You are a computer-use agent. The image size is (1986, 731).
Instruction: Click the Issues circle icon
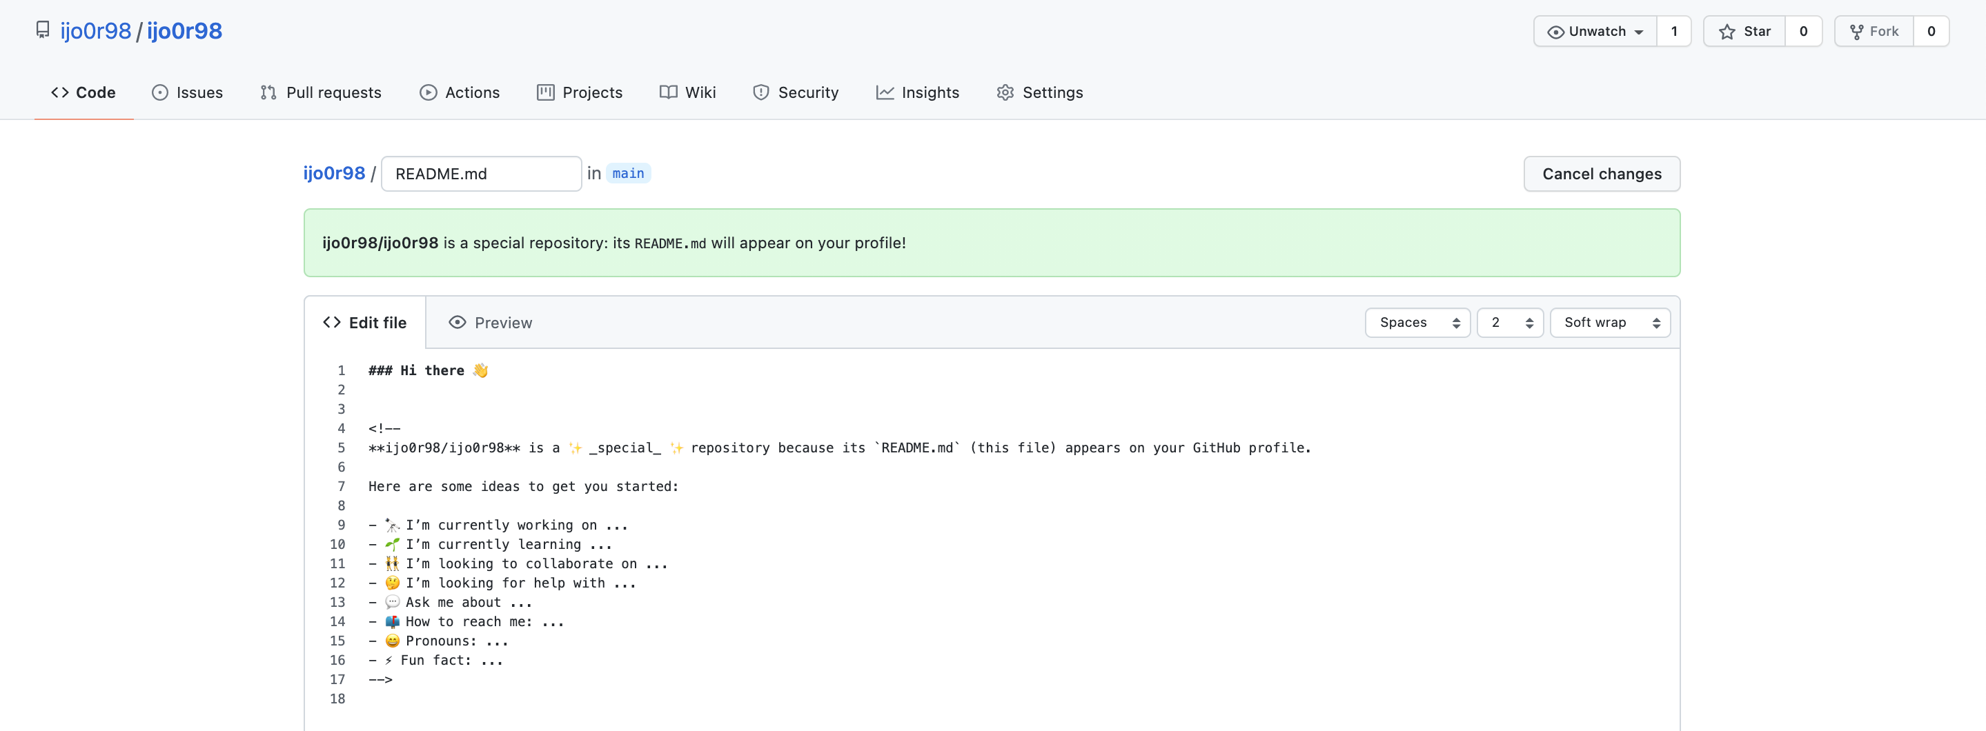tap(159, 92)
